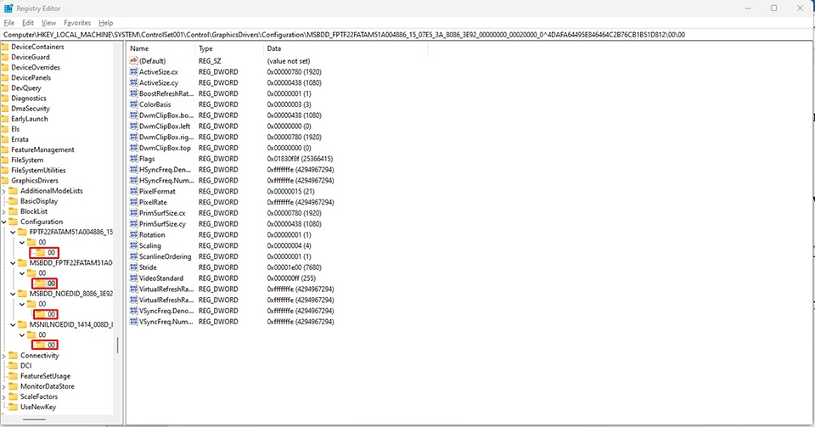Select the DwmClipBox.top value icon
This screenshot has height=427, width=815.
coord(133,148)
